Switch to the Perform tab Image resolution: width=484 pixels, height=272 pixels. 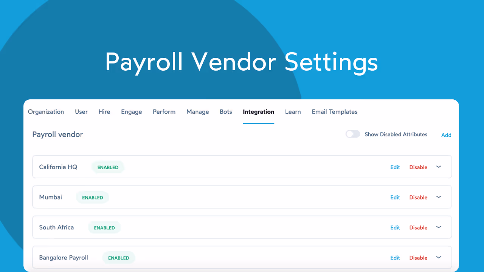click(164, 112)
